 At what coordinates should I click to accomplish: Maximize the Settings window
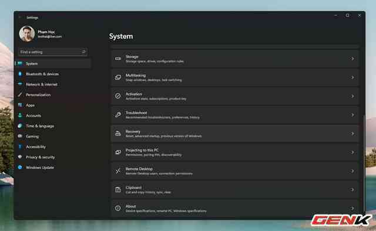click(347, 16)
